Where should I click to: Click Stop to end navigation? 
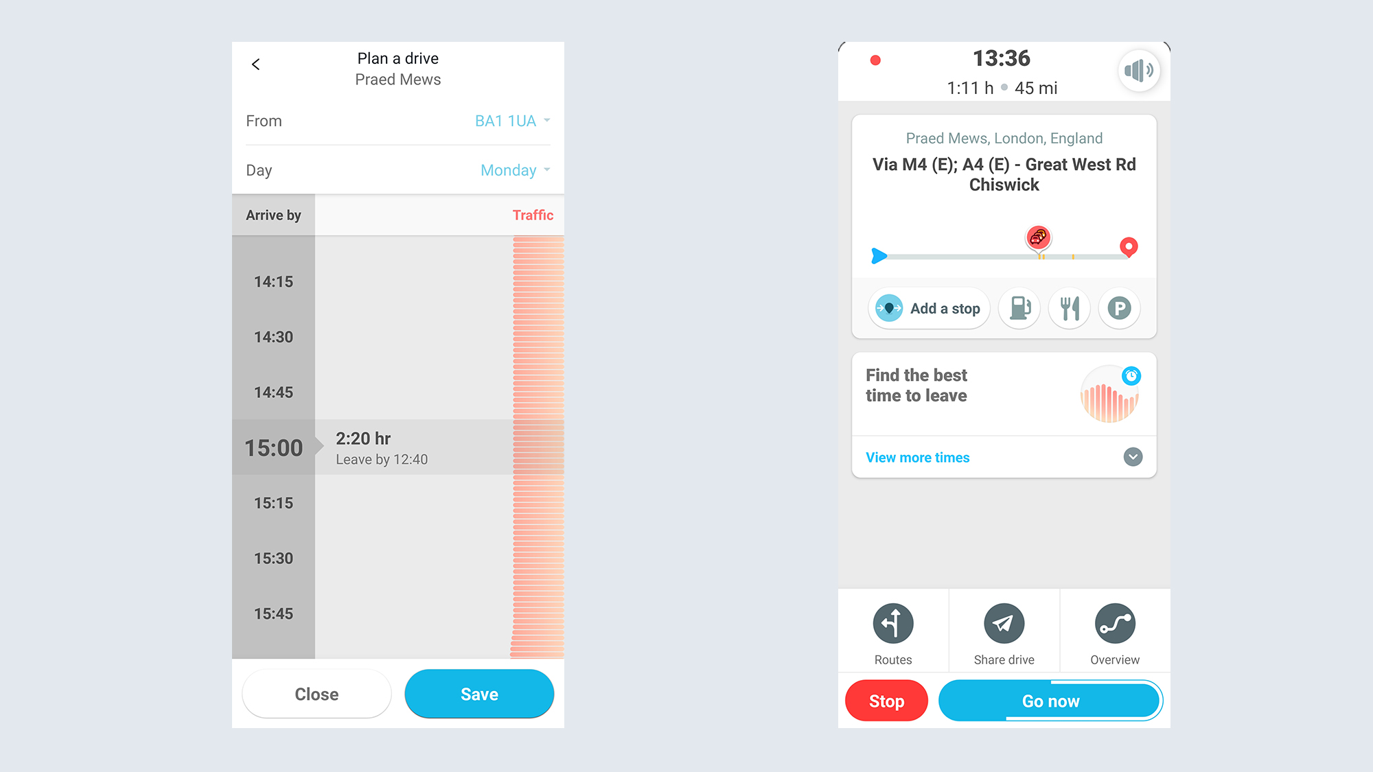(886, 699)
